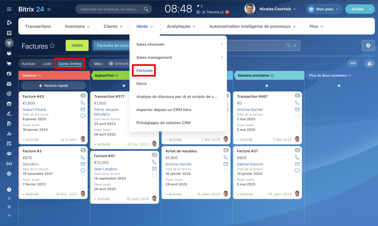The height and width of the screenshot is (226, 378).
Task: Open the inventory box sidebar icon
Action: (x=9, y=53)
